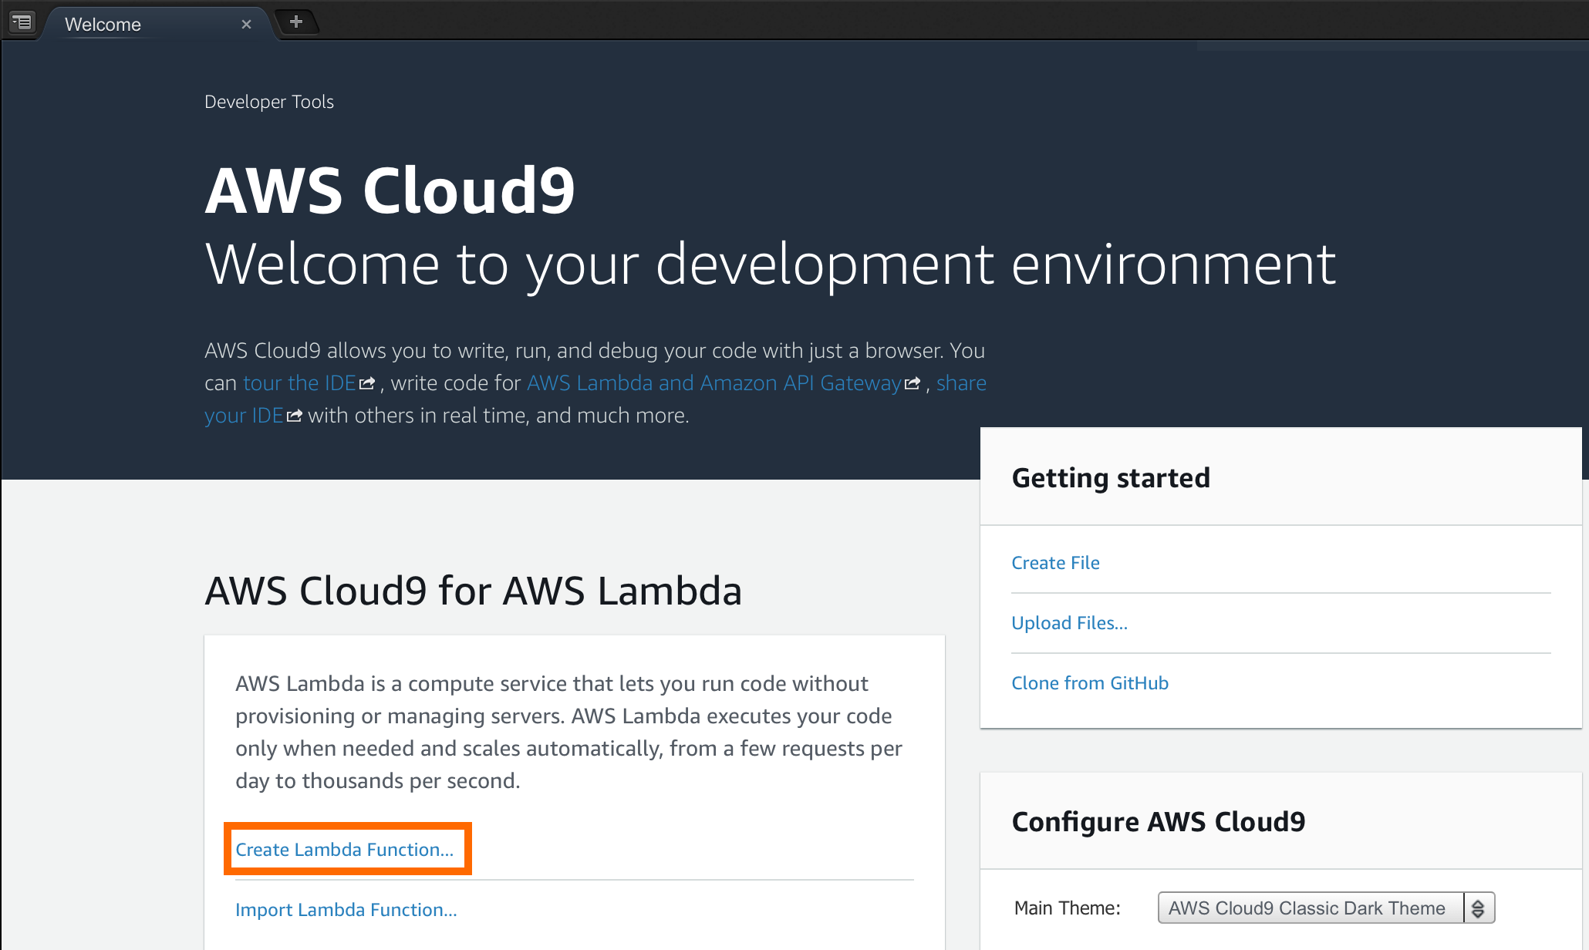Open the sidebar panel icon top-left
The width and height of the screenshot is (1589, 950).
(22, 22)
